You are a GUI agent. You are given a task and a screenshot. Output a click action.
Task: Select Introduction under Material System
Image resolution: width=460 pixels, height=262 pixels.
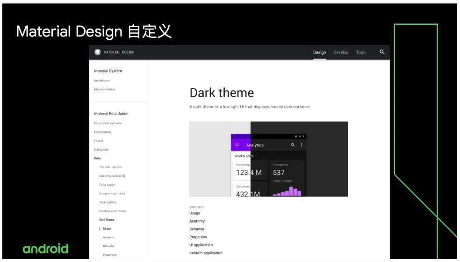click(x=102, y=80)
